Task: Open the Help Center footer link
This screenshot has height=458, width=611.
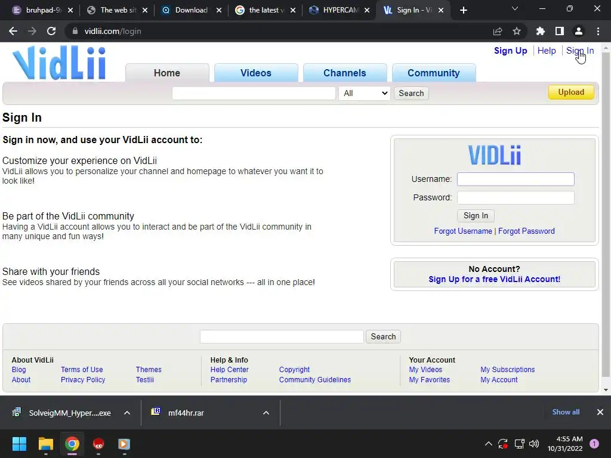Action: click(x=230, y=370)
